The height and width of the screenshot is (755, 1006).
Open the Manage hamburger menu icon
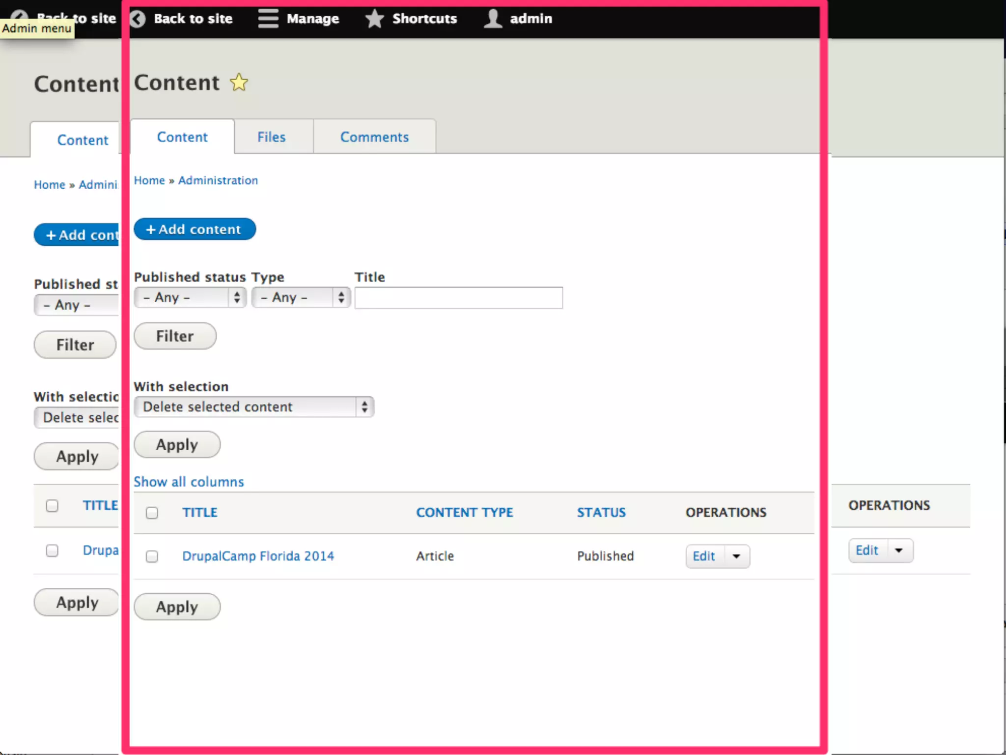(268, 19)
